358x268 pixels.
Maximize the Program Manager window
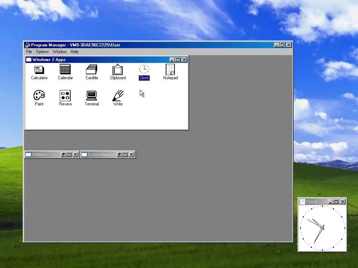[x=282, y=45]
